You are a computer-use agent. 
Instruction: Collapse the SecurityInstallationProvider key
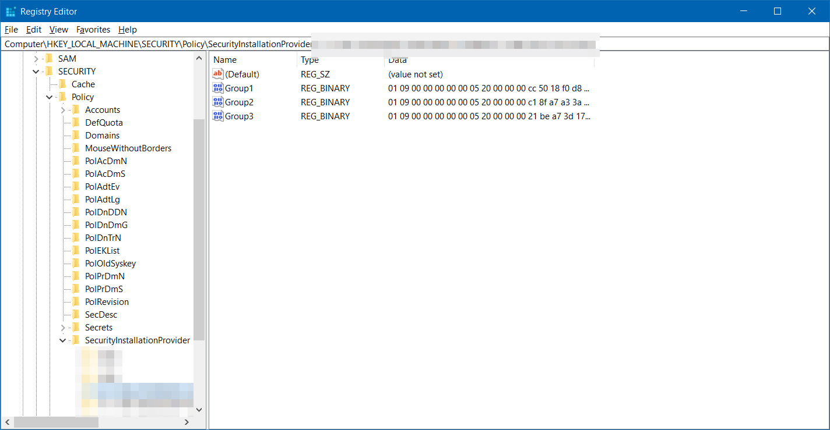click(x=63, y=340)
